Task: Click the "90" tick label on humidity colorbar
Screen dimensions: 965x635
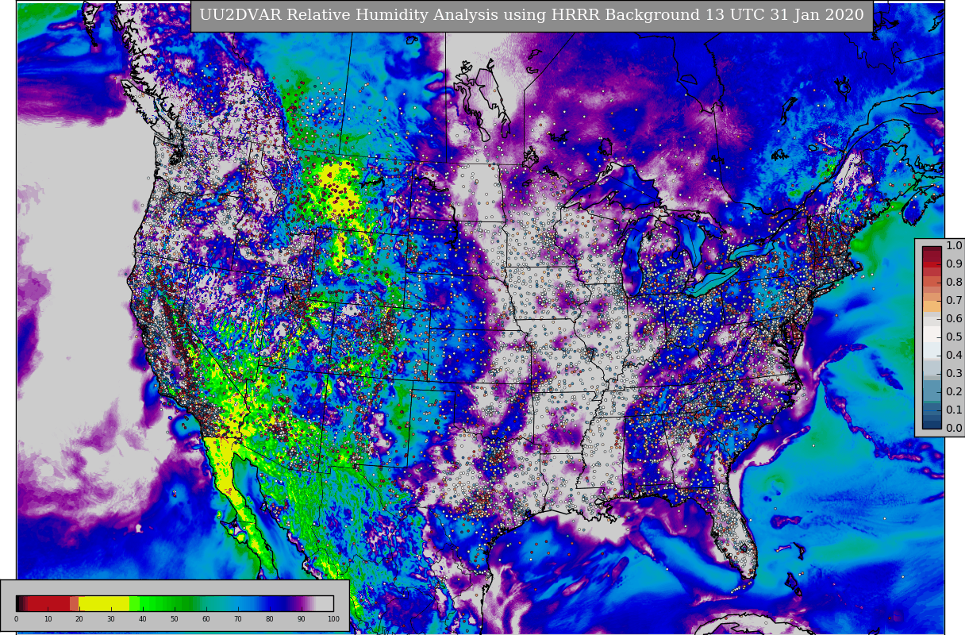Action: click(x=301, y=619)
